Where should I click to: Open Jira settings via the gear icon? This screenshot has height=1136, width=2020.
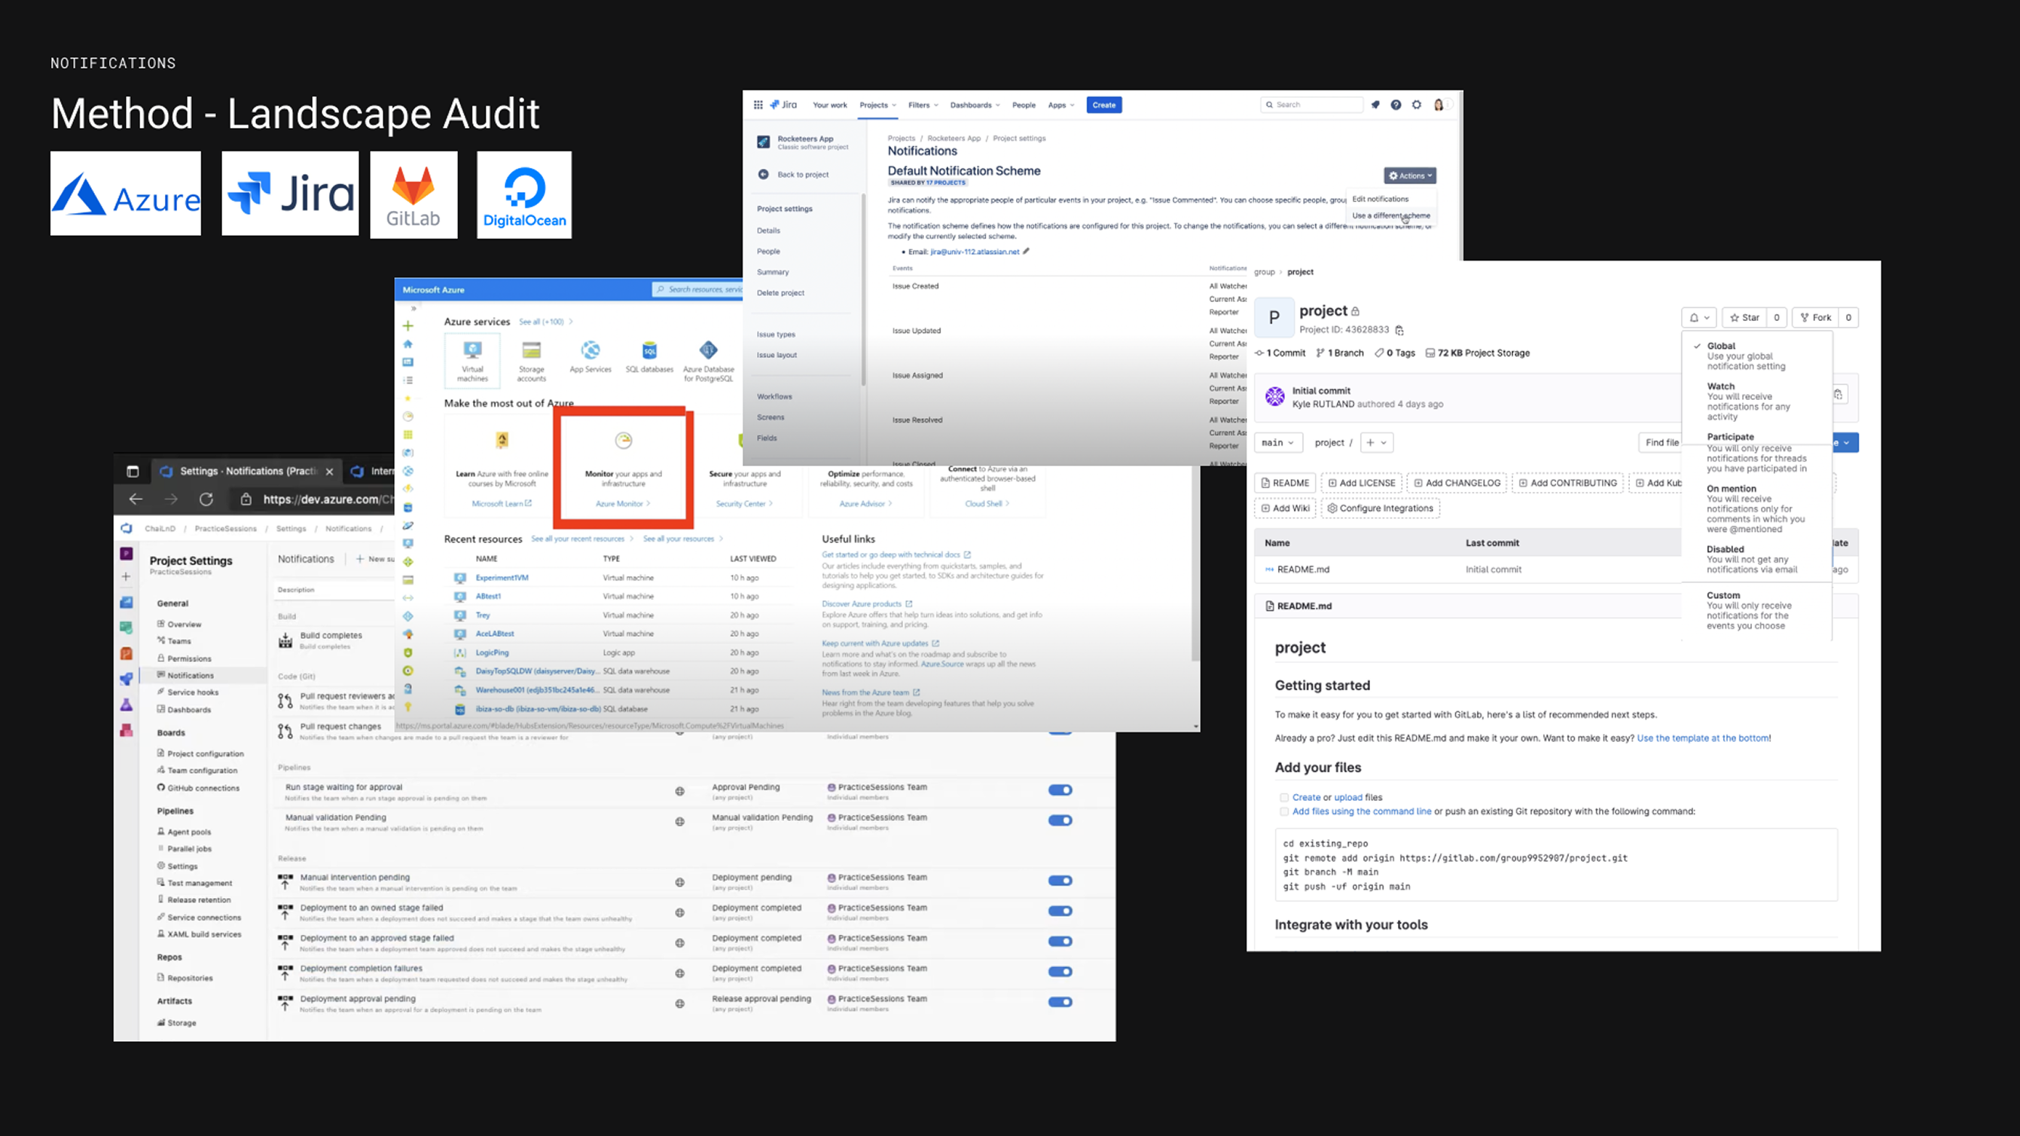[x=1417, y=105]
